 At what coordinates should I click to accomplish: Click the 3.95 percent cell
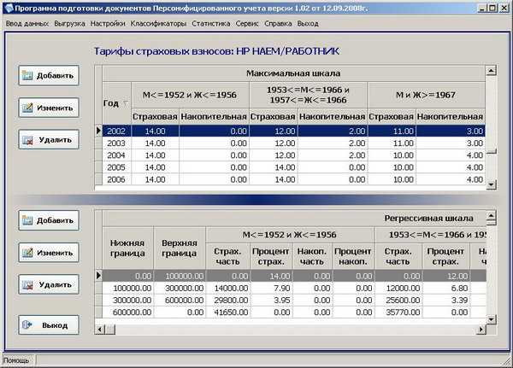click(x=272, y=301)
